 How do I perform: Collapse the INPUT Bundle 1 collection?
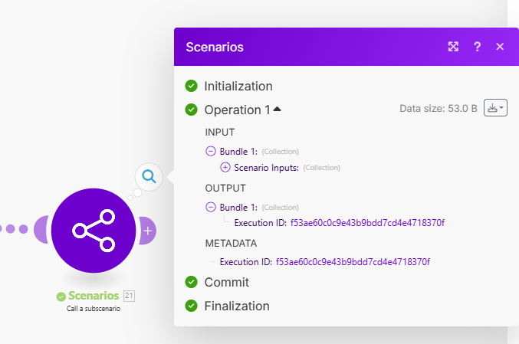pos(211,151)
